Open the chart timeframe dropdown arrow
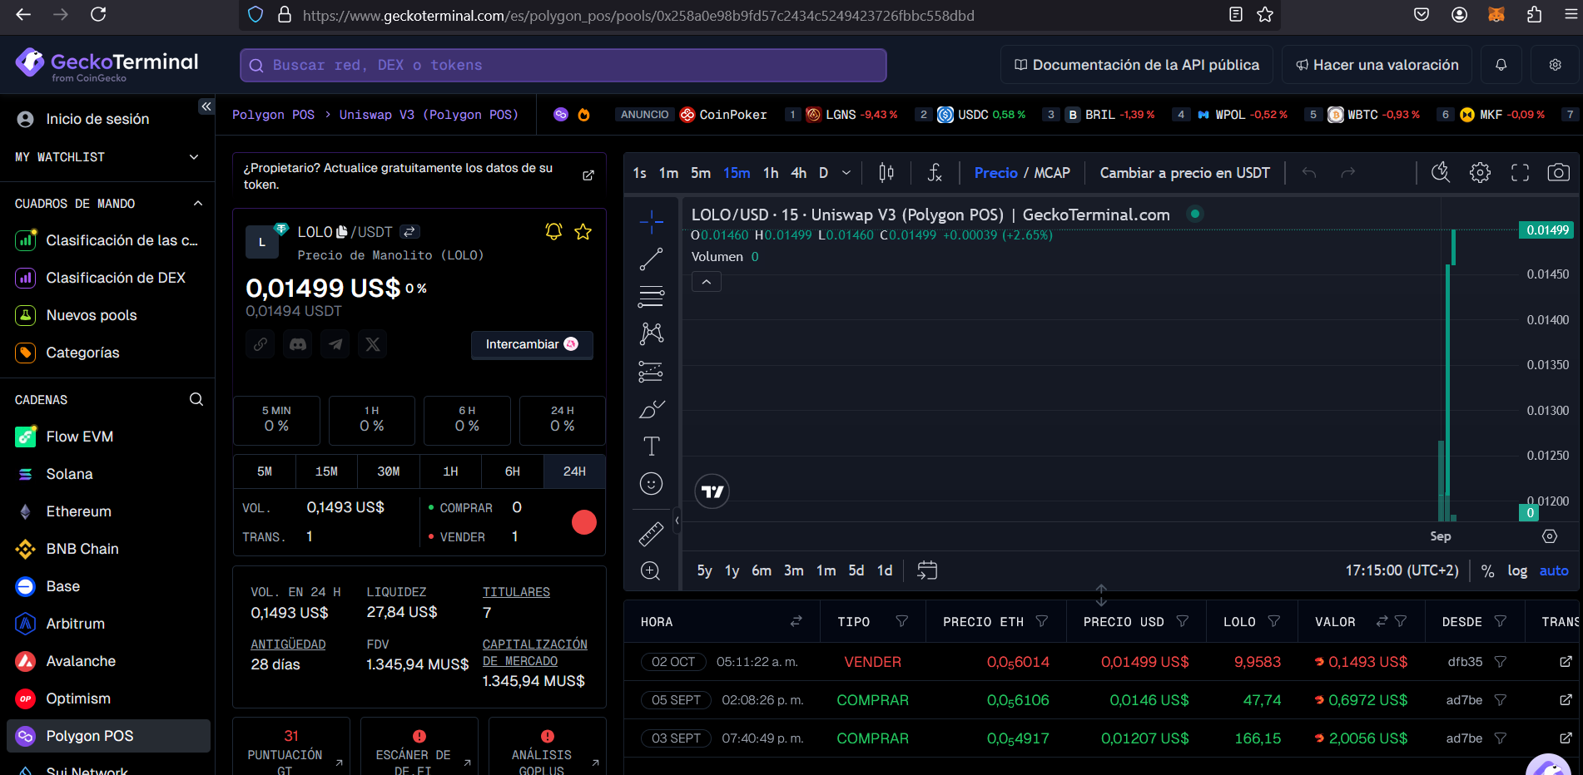Image resolution: width=1583 pixels, height=775 pixels. pos(846,173)
